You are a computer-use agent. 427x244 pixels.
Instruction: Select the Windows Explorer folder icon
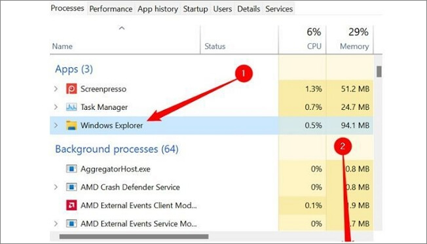click(71, 125)
